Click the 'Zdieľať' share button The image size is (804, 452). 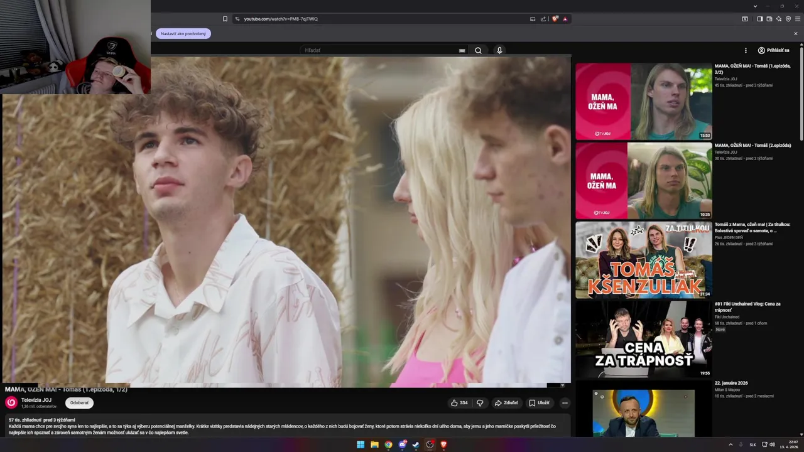(506, 403)
